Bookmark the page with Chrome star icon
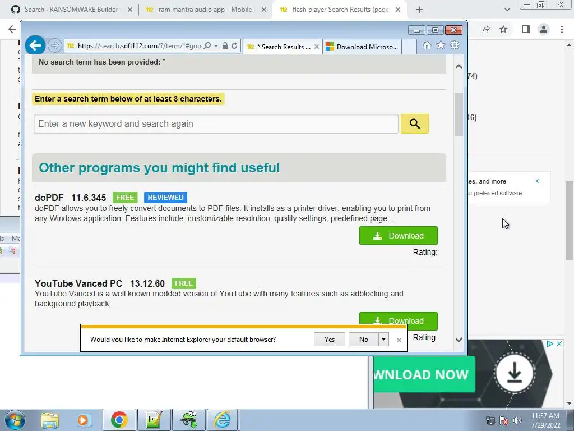574x431 pixels. click(x=503, y=29)
